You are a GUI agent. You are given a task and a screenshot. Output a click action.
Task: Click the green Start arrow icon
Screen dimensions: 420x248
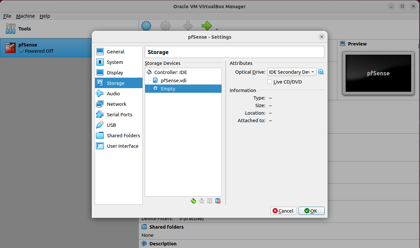tap(207, 26)
